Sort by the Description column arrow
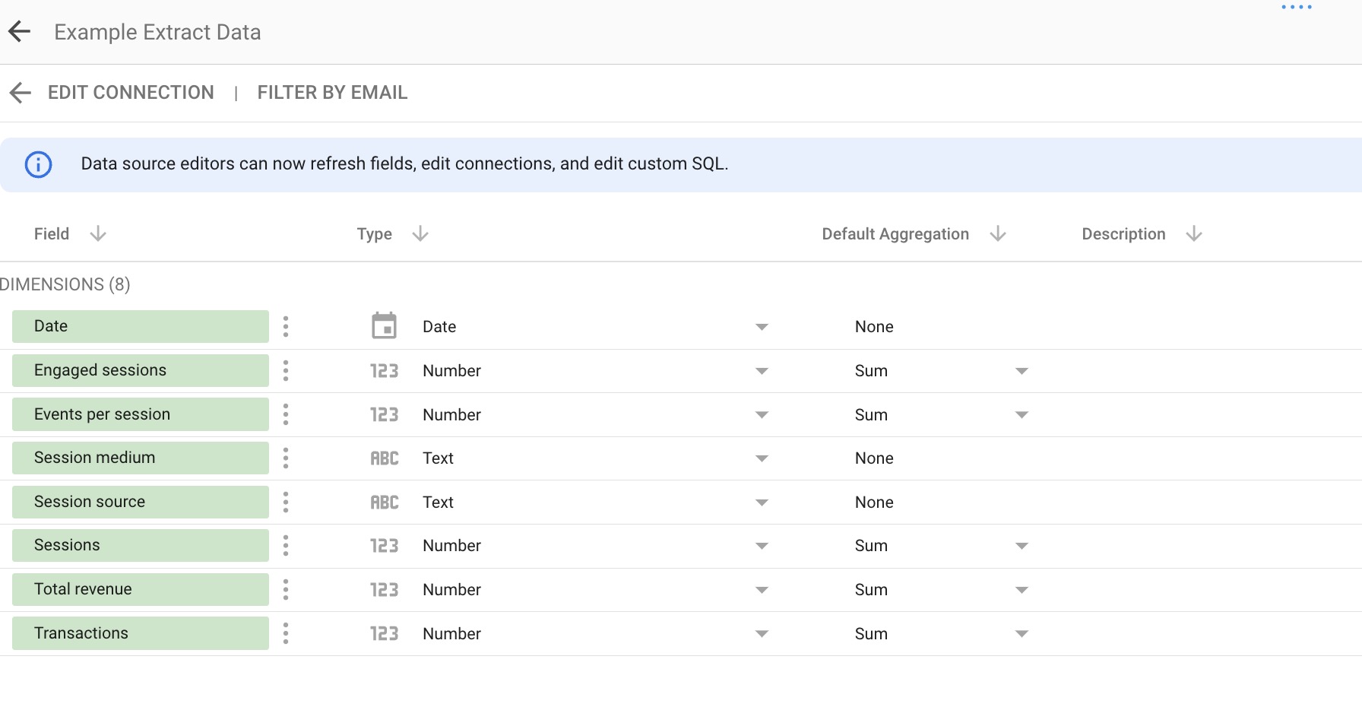This screenshot has width=1362, height=707. coord(1194,234)
